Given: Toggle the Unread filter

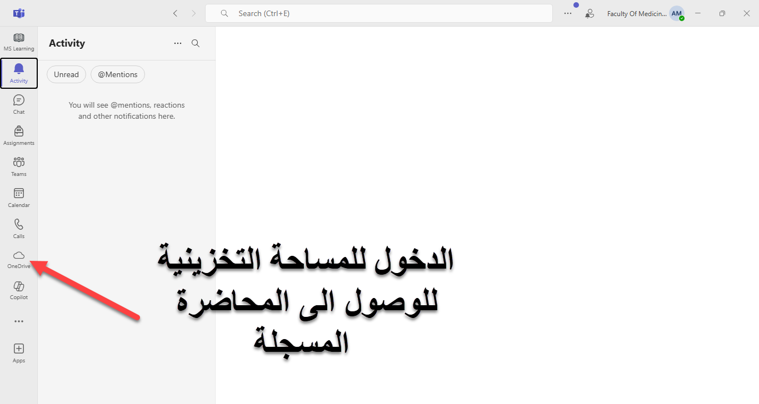Looking at the screenshot, I should (x=66, y=74).
